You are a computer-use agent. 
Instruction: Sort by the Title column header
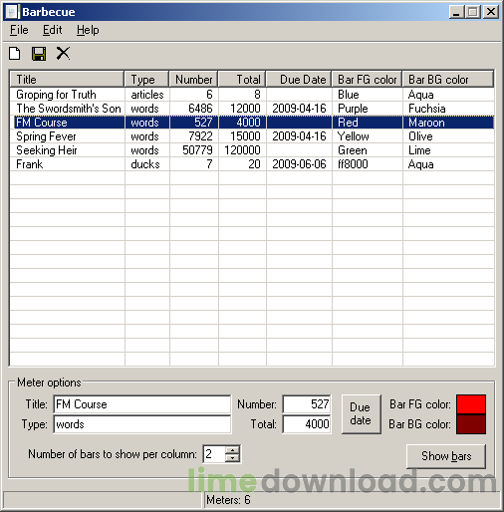tap(67, 80)
